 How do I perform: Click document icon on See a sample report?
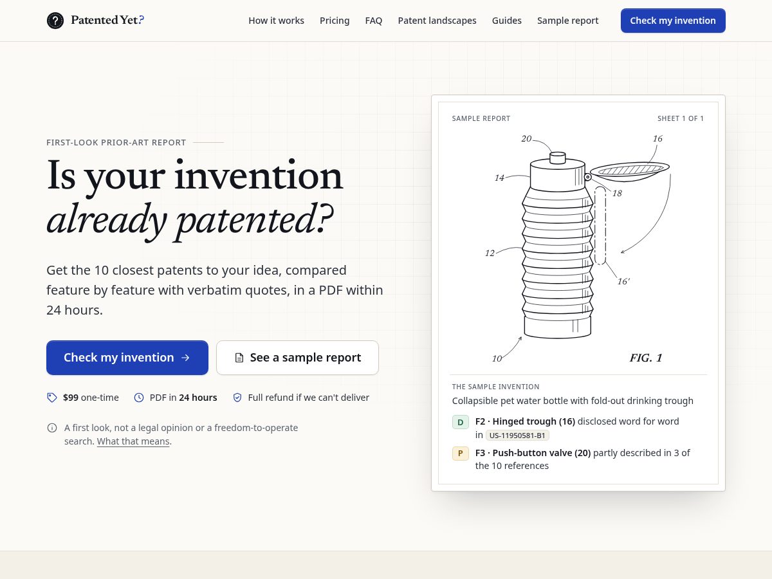coord(239,358)
